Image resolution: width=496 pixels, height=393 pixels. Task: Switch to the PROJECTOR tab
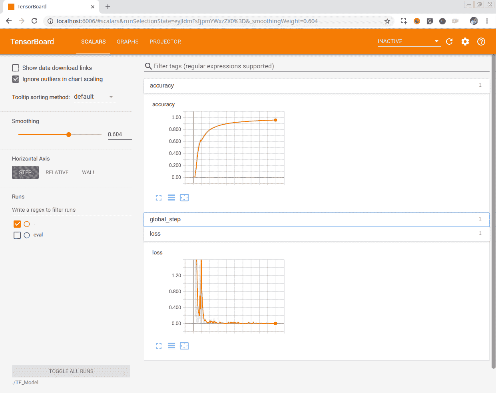165,42
